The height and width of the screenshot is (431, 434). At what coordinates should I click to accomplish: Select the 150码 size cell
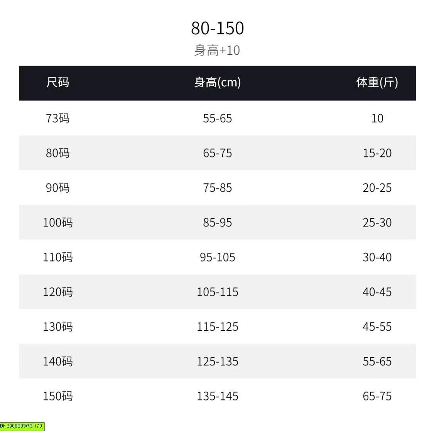point(57,396)
